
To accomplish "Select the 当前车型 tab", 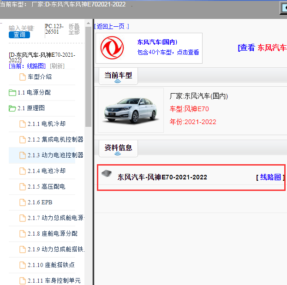I will (118, 76).
